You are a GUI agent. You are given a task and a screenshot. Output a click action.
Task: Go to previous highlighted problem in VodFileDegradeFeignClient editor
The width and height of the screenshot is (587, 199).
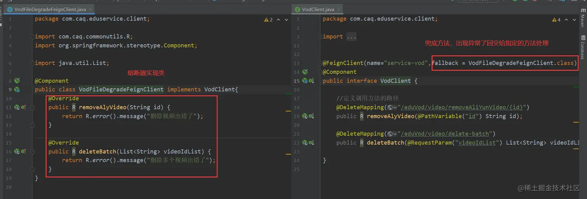279,20
